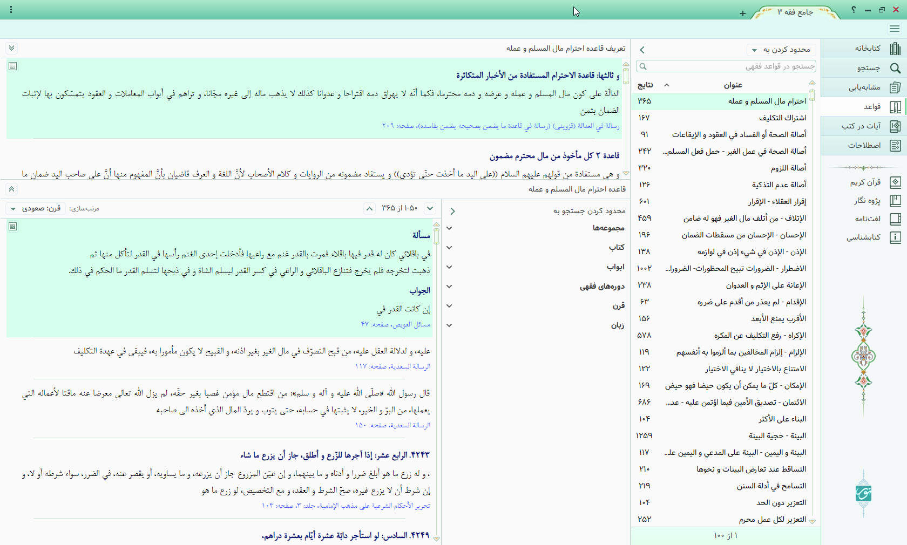Sort by عنوان column header
Image resolution: width=907 pixels, height=545 pixels.
(x=733, y=85)
